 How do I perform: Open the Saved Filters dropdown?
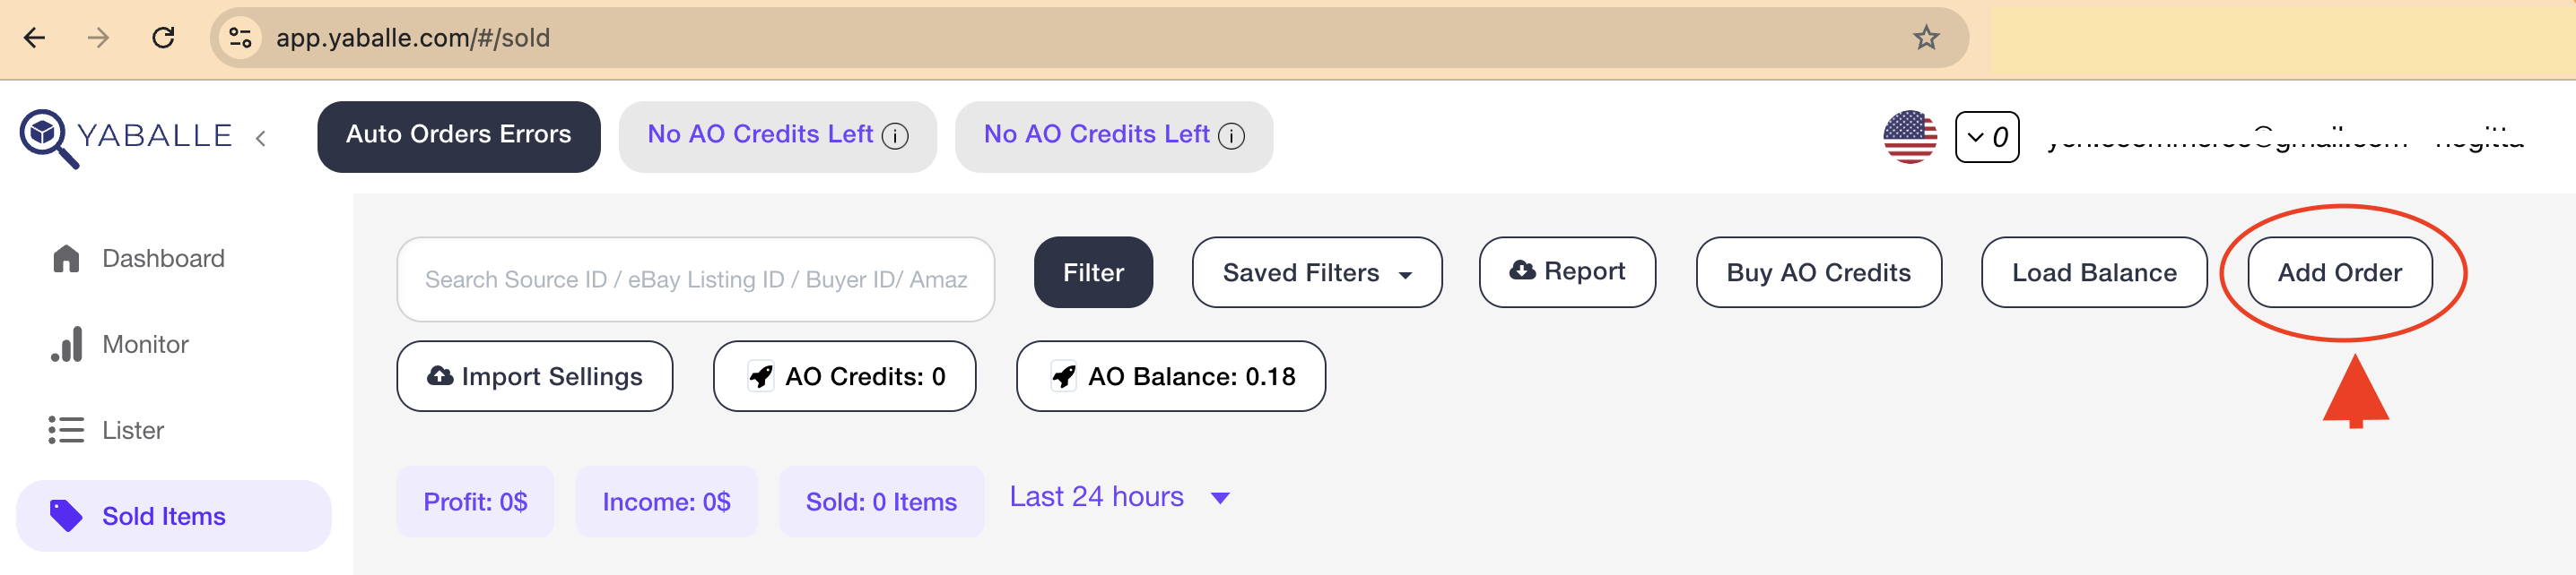pyautogui.click(x=1316, y=272)
